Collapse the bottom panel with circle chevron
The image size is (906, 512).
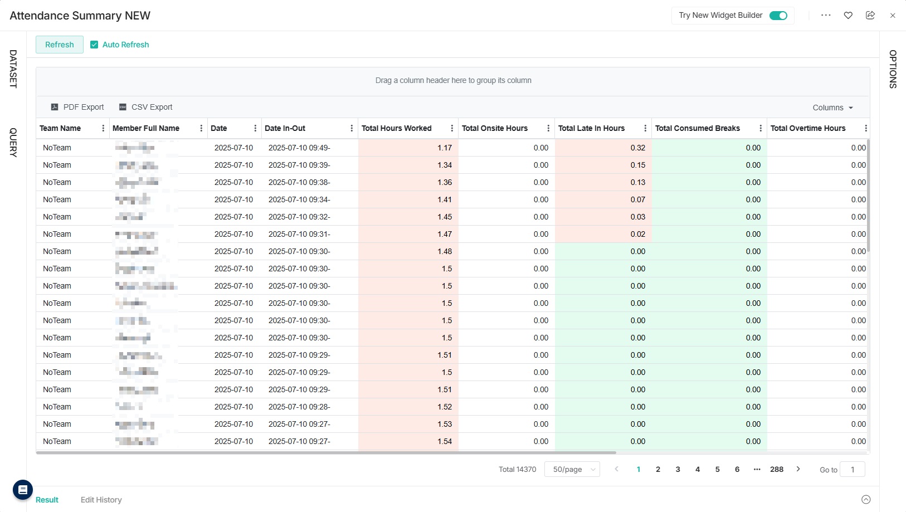tap(866, 500)
